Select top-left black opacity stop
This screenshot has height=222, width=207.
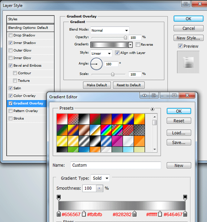tap(59, 198)
